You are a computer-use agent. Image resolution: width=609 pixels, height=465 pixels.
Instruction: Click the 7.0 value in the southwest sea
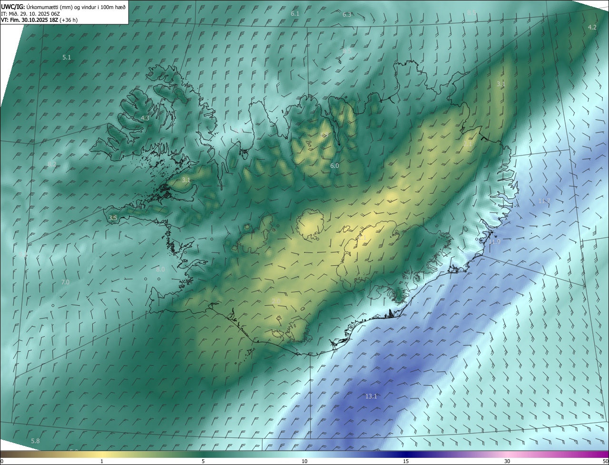[x=65, y=282]
